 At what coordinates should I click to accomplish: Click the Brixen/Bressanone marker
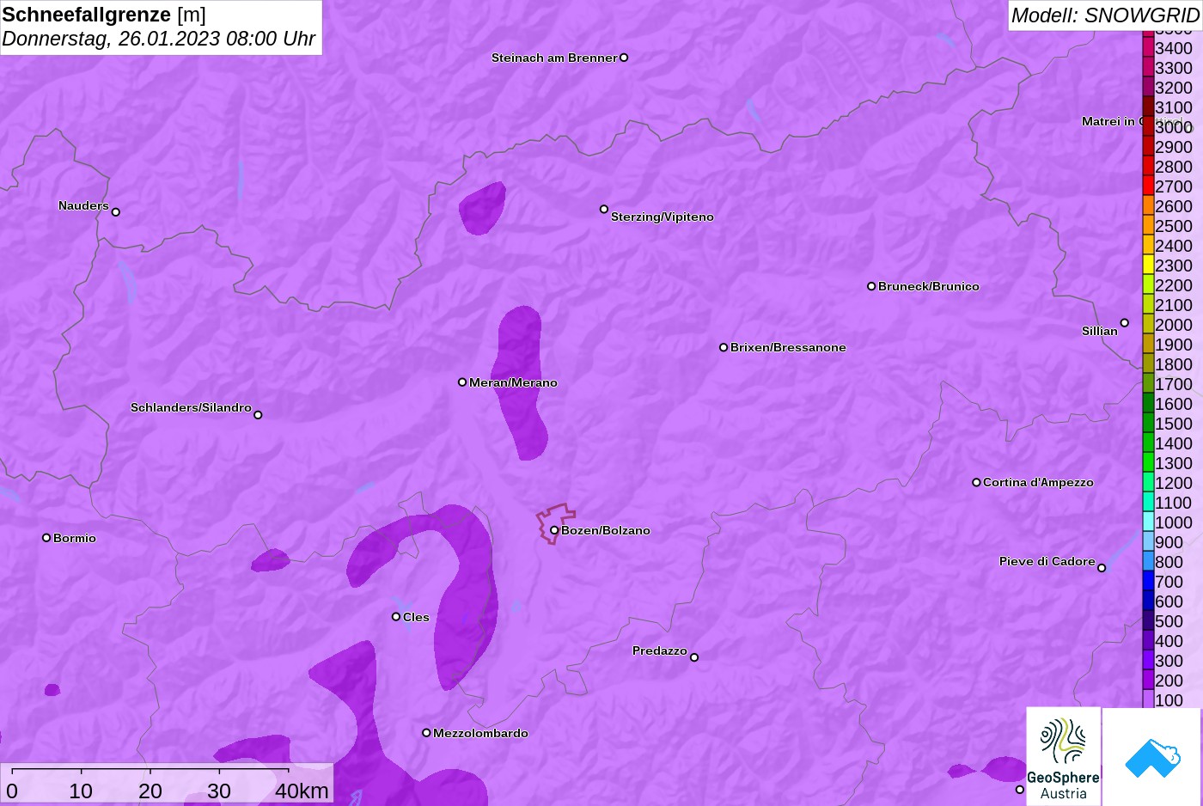pos(724,348)
